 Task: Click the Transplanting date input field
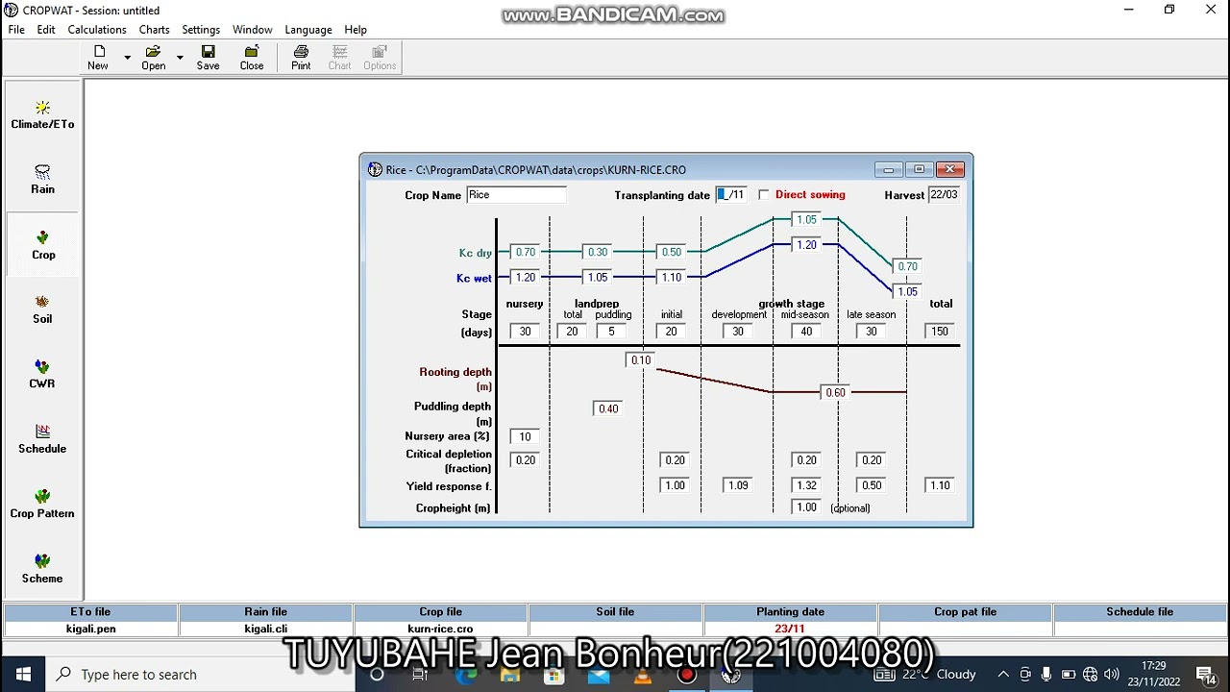click(731, 195)
